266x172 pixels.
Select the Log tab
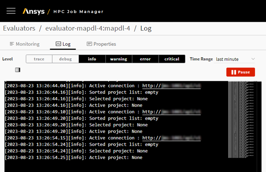pos(63,44)
